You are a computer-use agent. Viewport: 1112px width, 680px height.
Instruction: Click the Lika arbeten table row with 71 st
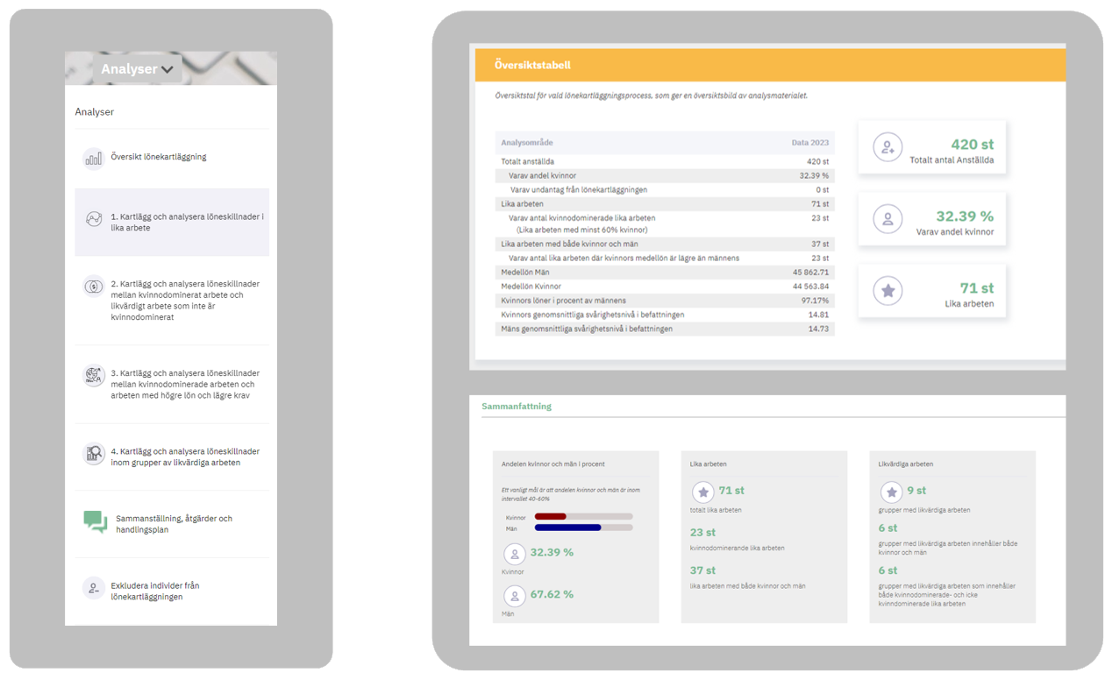[x=665, y=203]
